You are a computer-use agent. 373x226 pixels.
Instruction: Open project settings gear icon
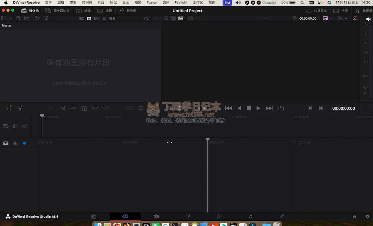point(367,217)
